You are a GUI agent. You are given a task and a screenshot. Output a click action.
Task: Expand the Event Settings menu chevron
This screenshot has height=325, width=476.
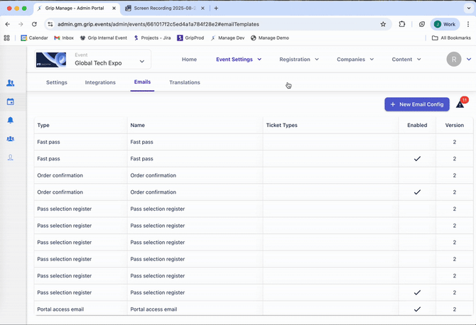pyautogui.click(x=259, y=60)
